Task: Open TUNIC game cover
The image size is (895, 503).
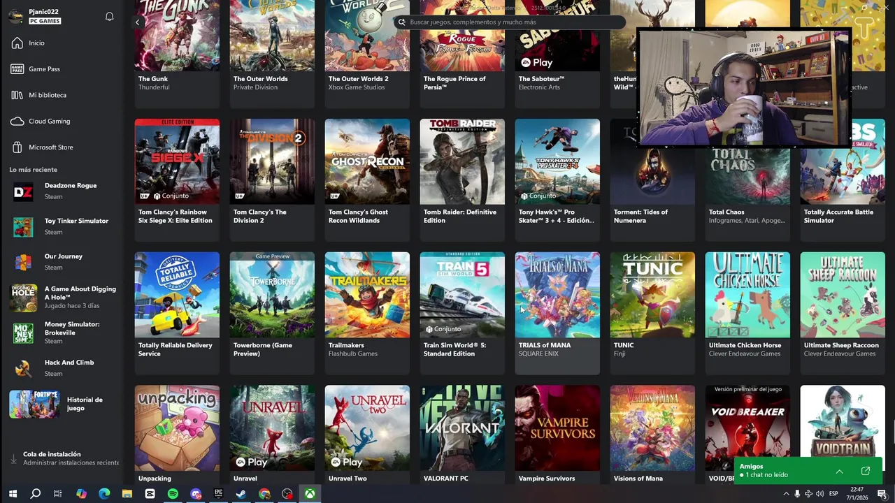Action: pyautogui.click(x=652, y=295)
